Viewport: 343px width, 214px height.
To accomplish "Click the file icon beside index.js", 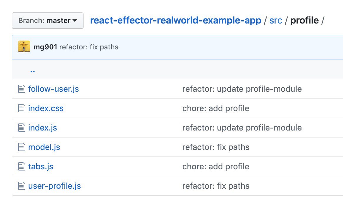I will tap(22, 128).
